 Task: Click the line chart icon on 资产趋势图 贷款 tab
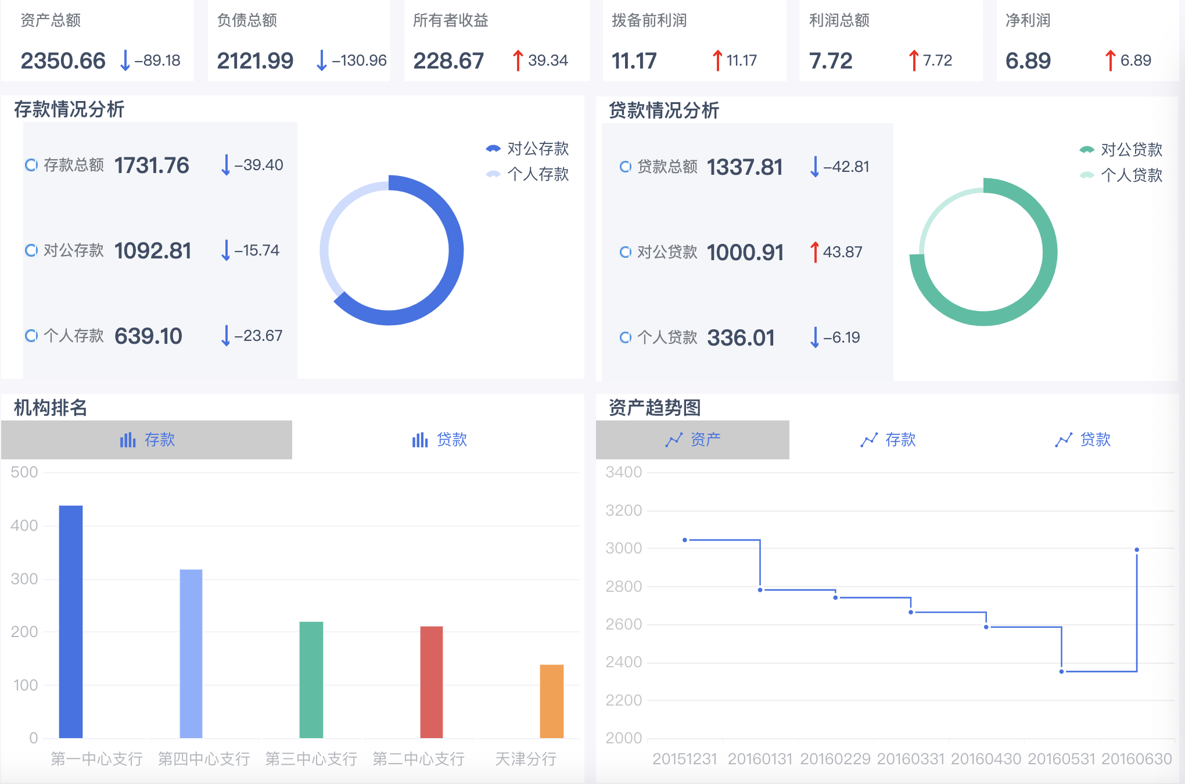pyautogui.click(x=1064, y=440)
